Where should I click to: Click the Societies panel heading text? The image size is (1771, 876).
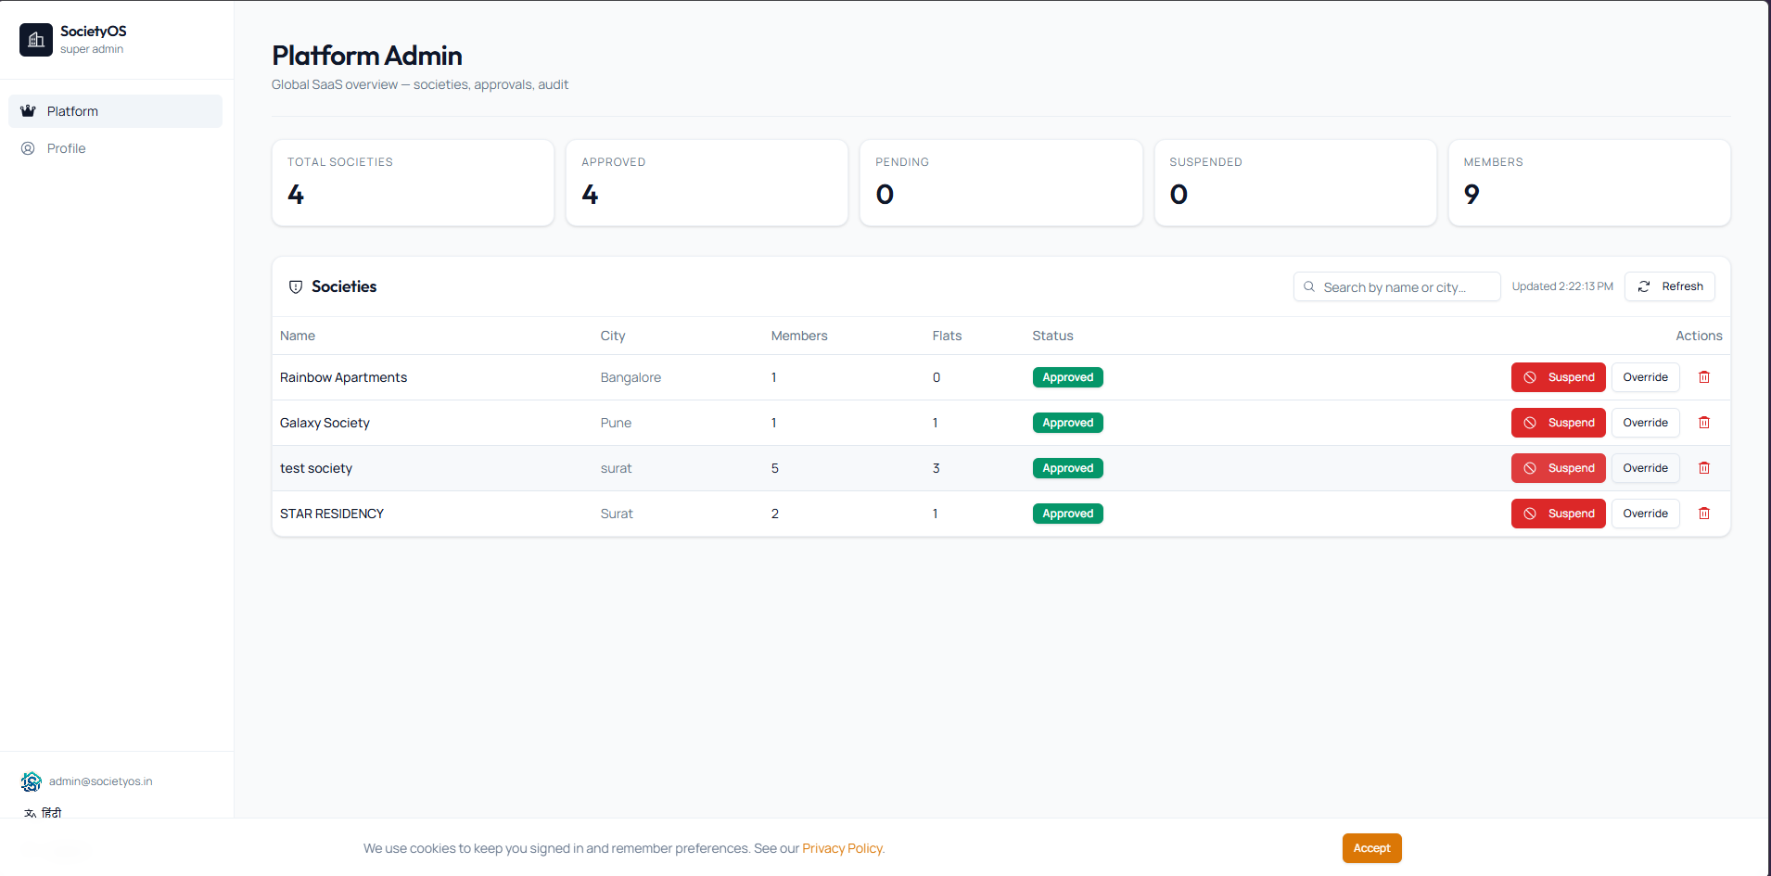coord(344,286)
